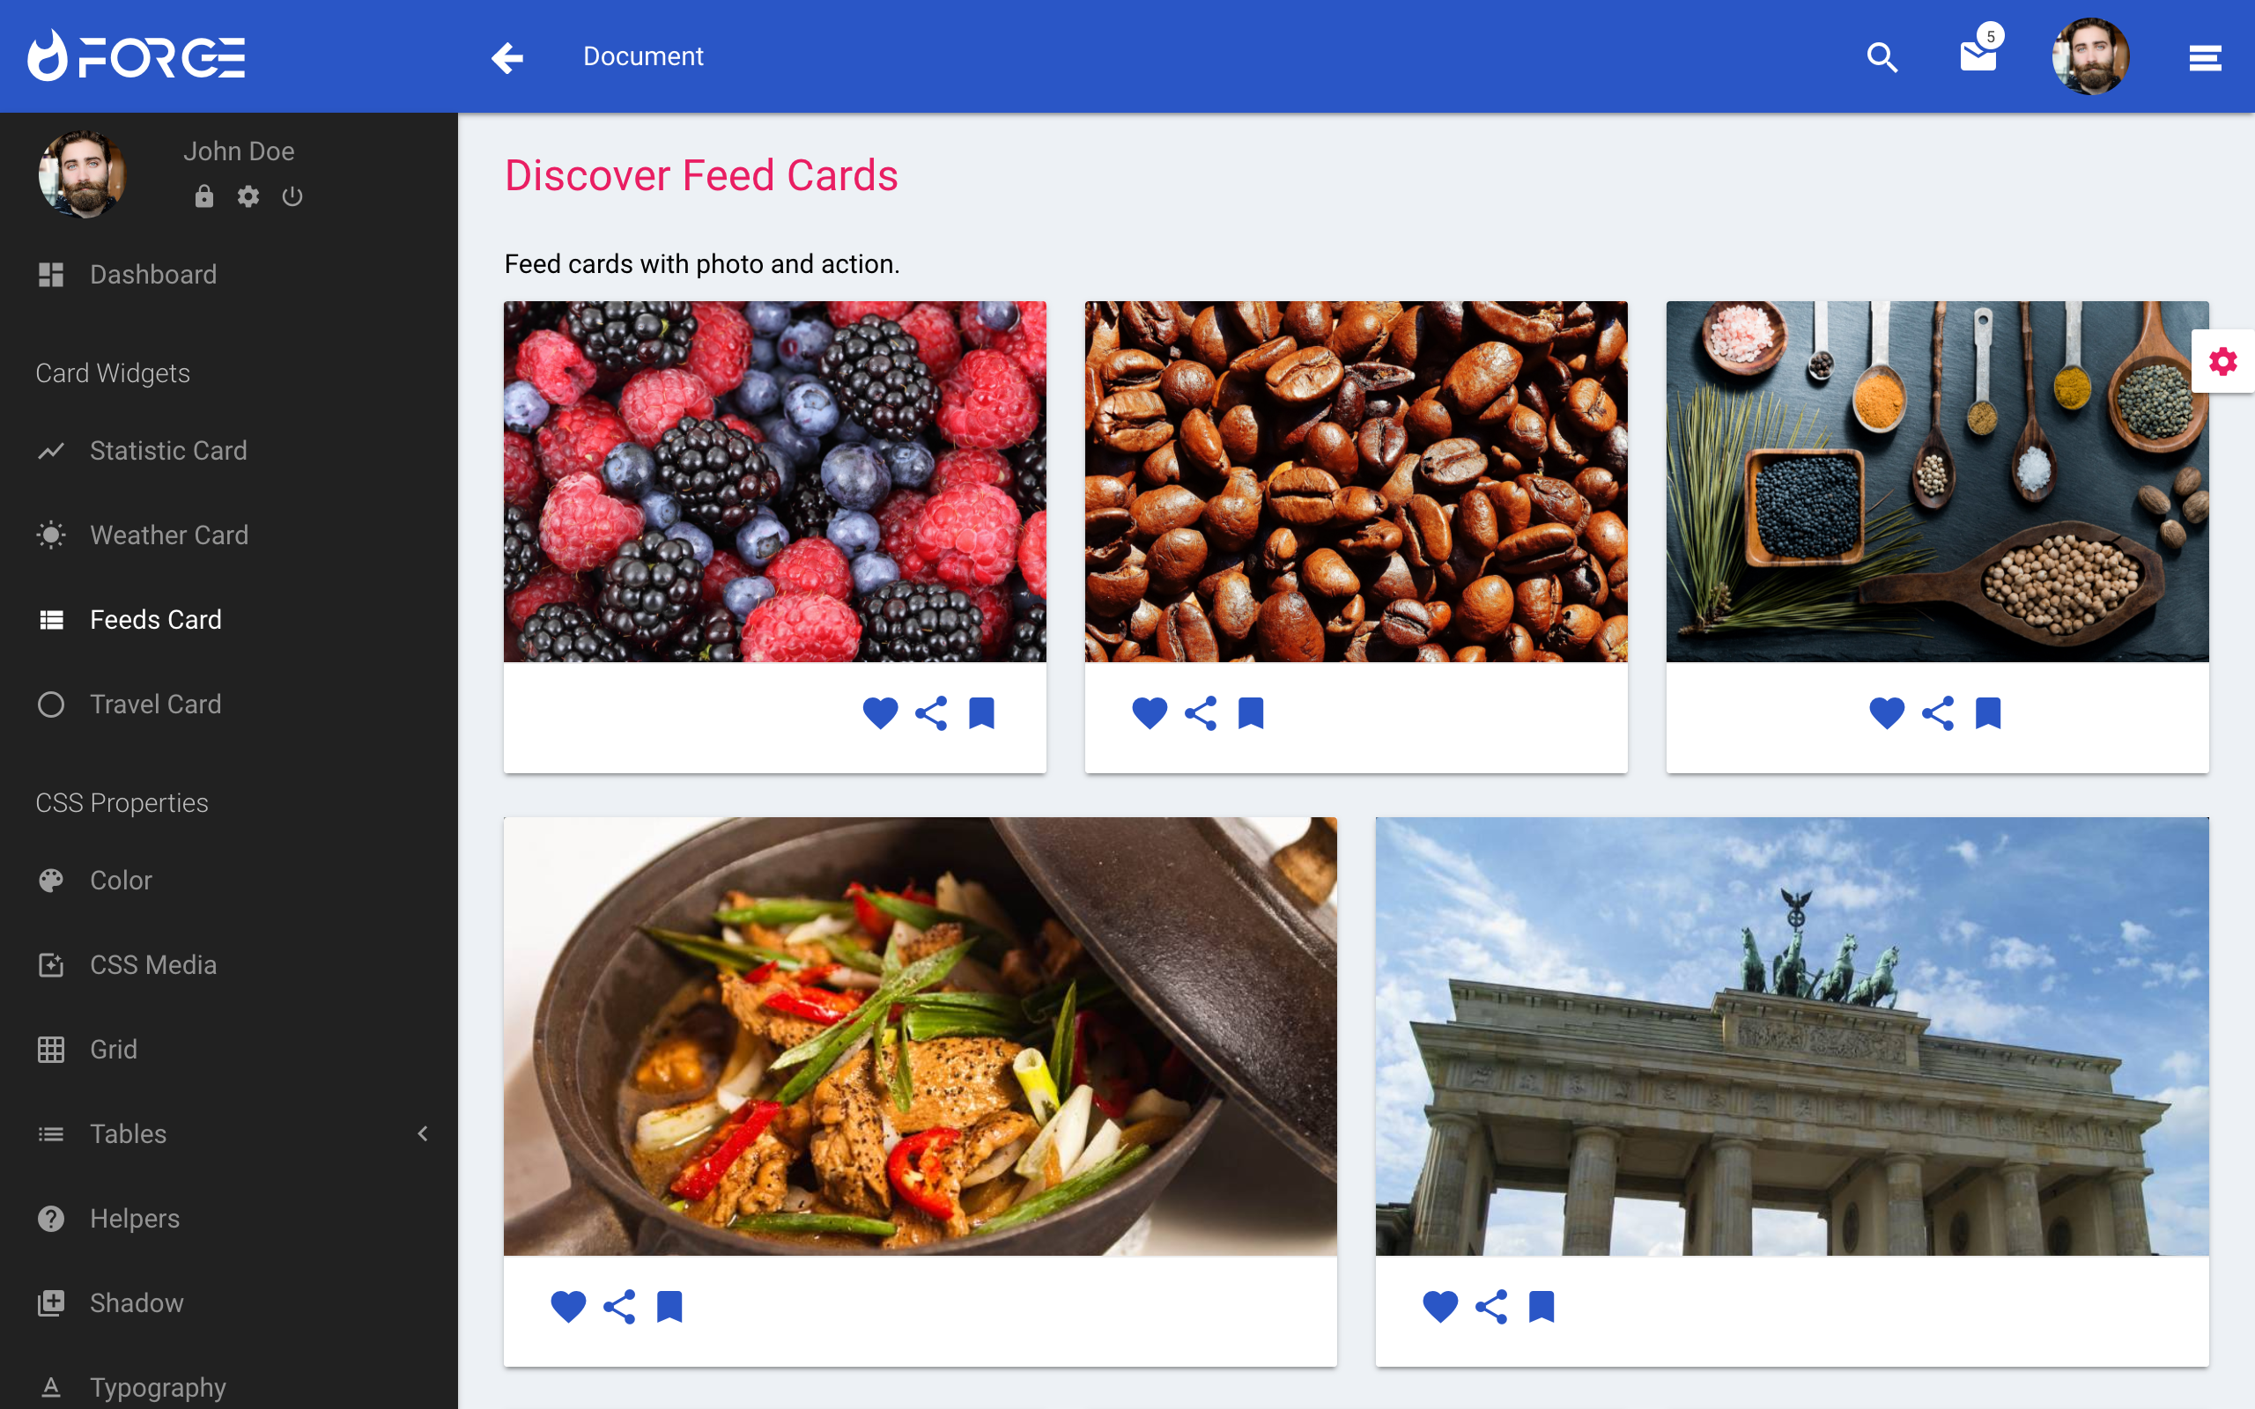Open profile settings gear in sidebar
Screen dimensions: 2255x1409
click(248, 195)
